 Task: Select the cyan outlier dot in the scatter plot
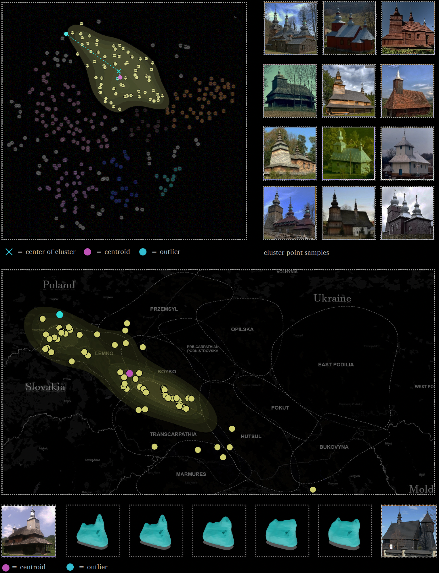[66, 34]
